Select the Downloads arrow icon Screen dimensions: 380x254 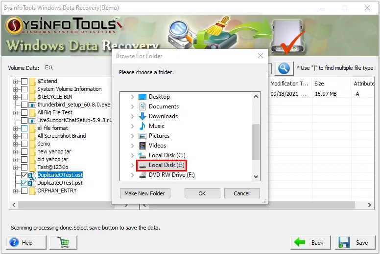(x=142, y=116)
